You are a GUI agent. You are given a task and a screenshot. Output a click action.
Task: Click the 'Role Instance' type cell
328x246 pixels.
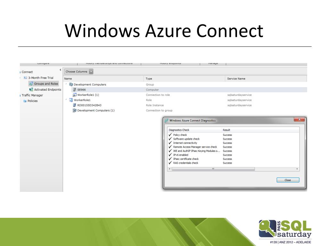click(x=155, y=105)
